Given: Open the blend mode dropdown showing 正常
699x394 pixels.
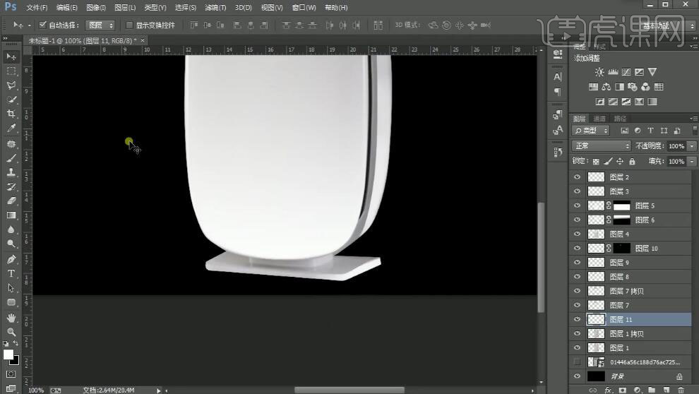Looking at the screenshot, I should pyautogui.click(x=601, y=145).
